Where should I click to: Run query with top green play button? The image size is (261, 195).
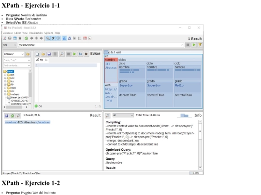tap(194, 45)
